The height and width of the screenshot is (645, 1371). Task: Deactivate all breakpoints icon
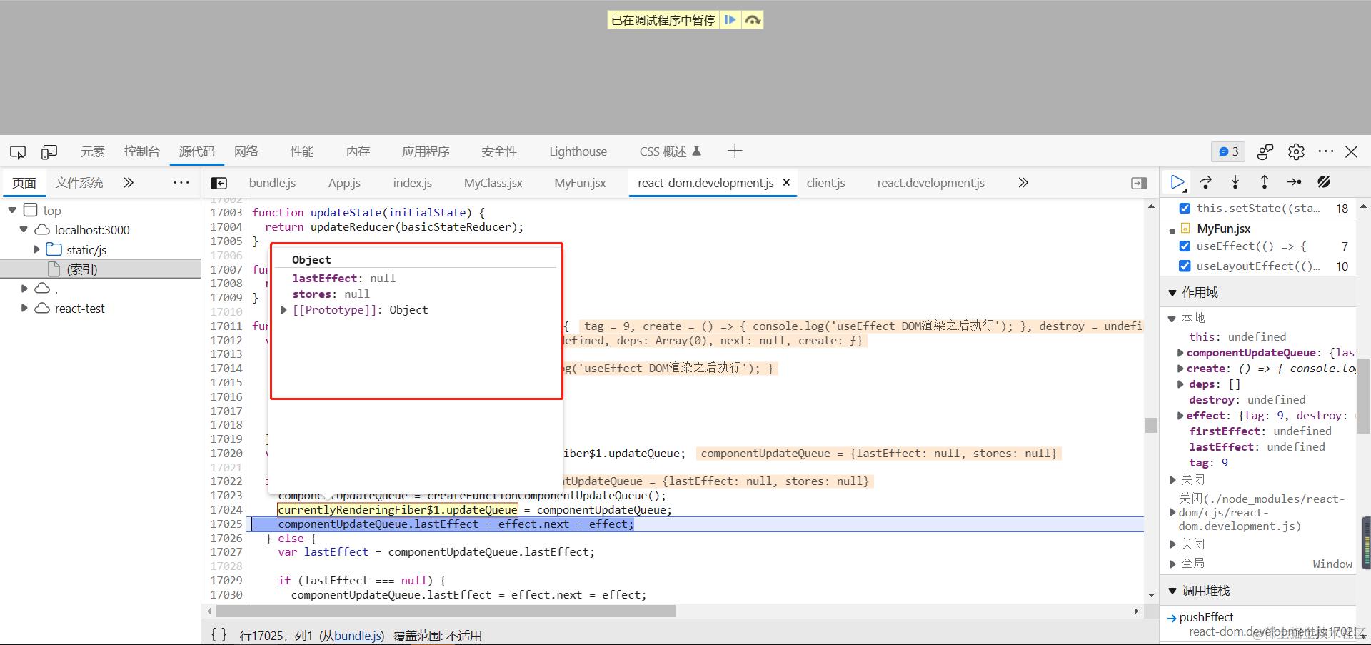1323,183
